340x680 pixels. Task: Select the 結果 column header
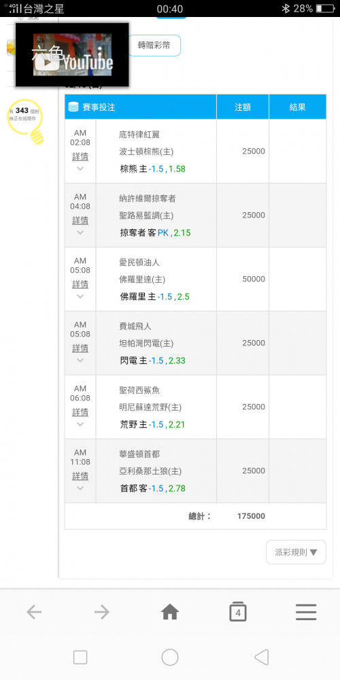[298, 107]
